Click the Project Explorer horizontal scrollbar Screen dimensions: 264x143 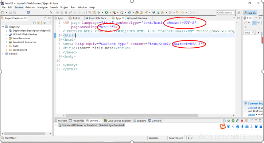pyautogui.click(x=24, y=134)
